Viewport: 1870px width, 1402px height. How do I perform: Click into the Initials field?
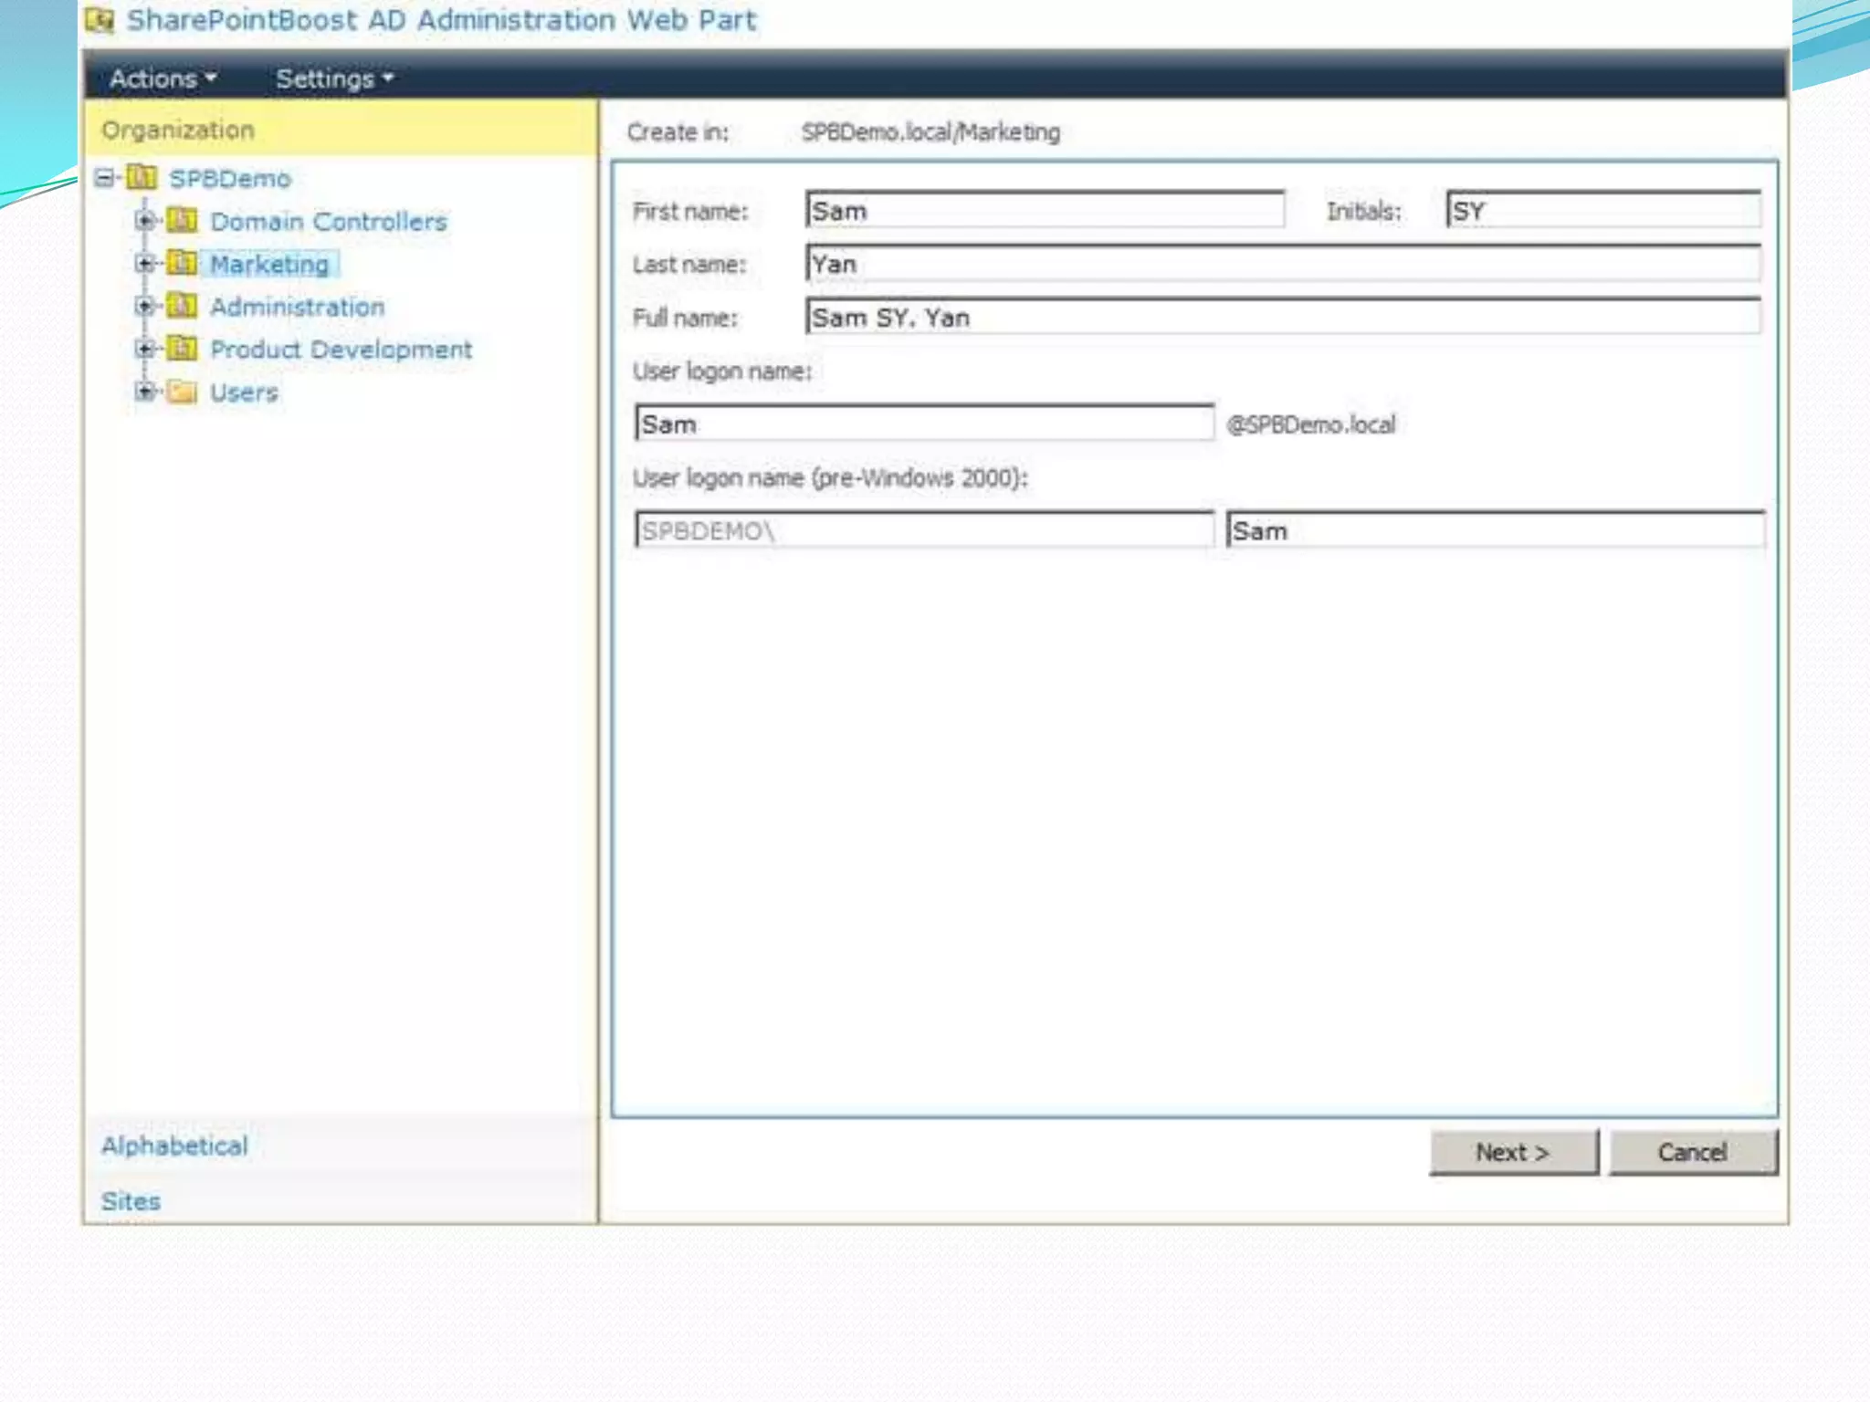click(x=1603, y=211)
